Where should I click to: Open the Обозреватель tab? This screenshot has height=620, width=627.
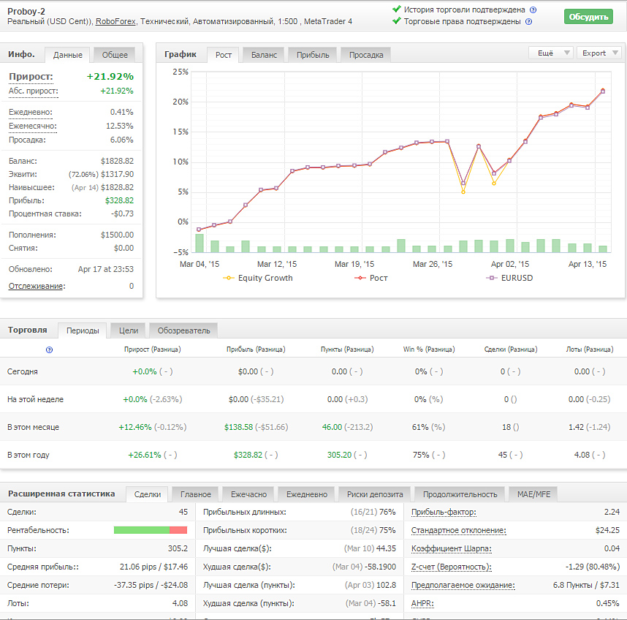point(183,330)
